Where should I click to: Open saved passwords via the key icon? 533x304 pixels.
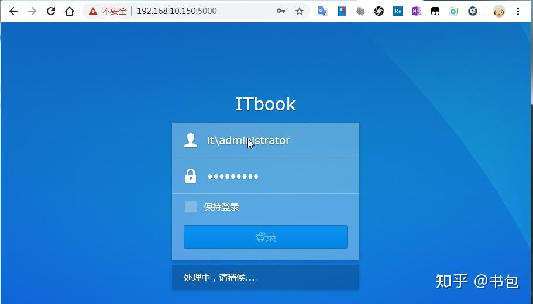point(281,11)
